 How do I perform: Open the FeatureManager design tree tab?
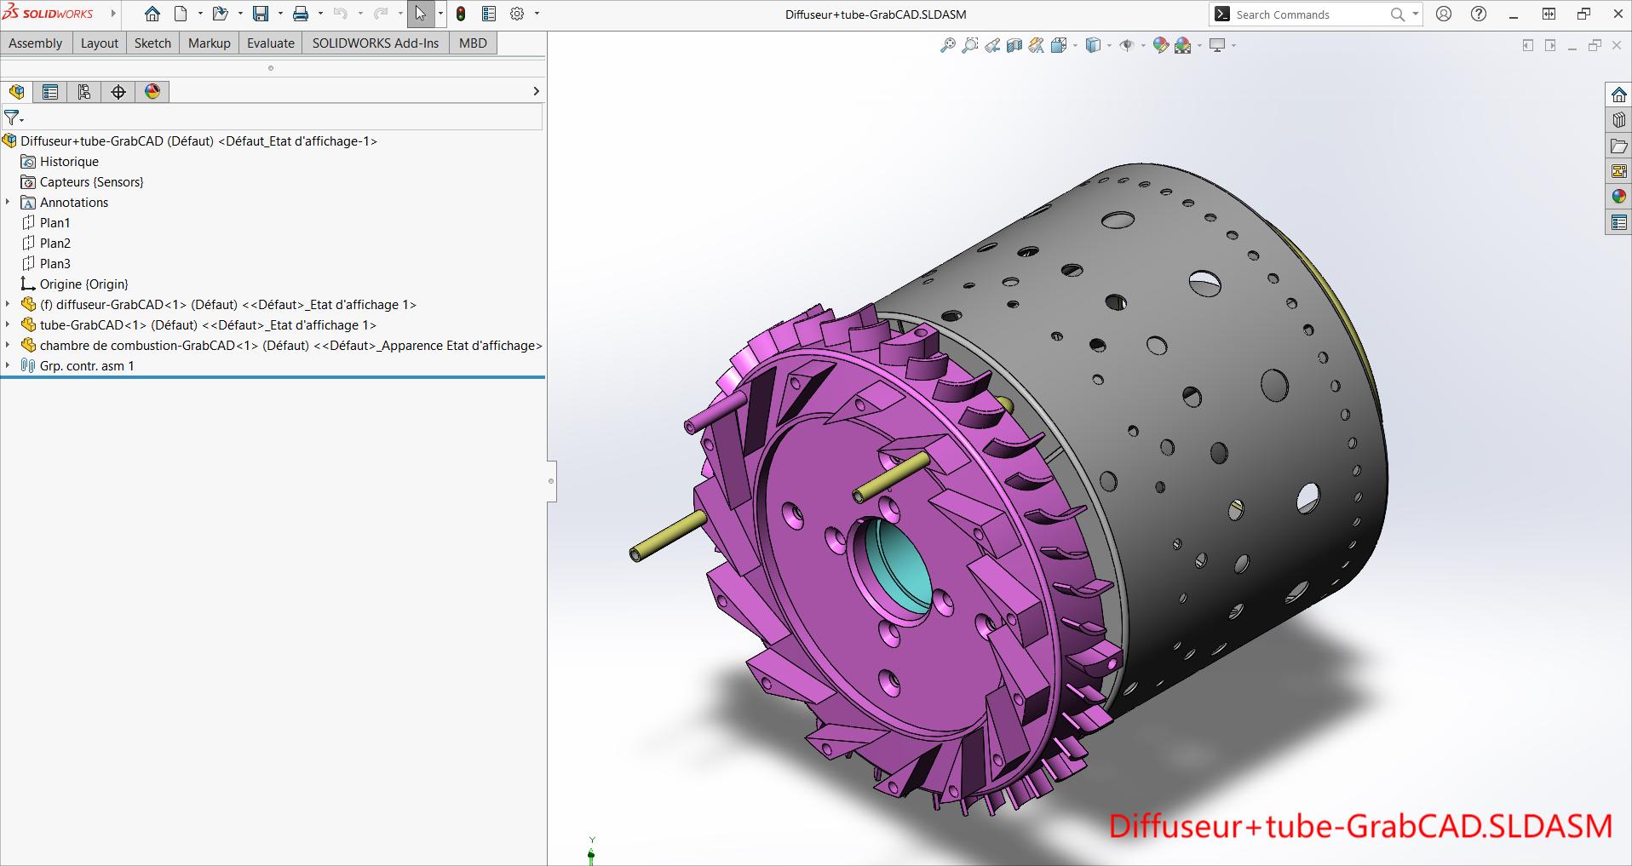[17, 92]
